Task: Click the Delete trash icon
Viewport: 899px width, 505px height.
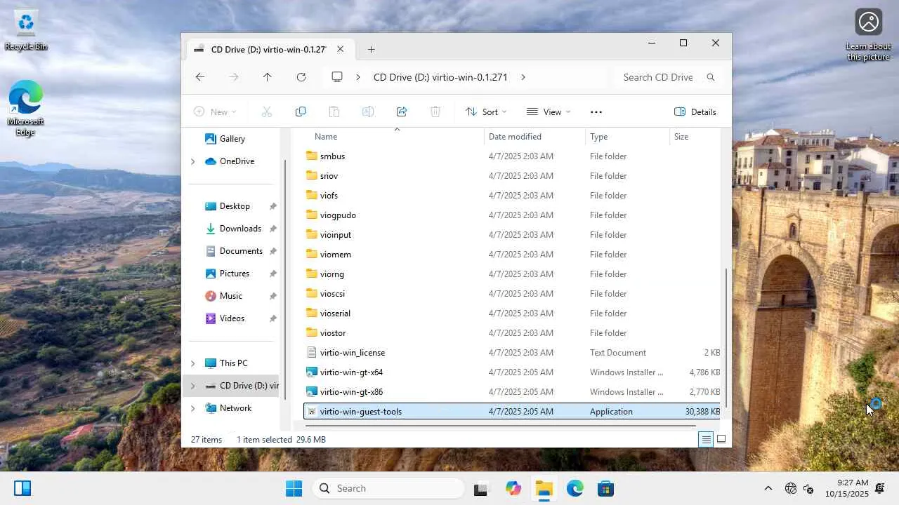Action: click(x=435, y=112)
